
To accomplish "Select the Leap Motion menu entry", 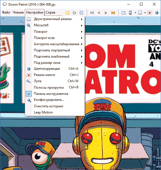I will [x=55, y=112].
